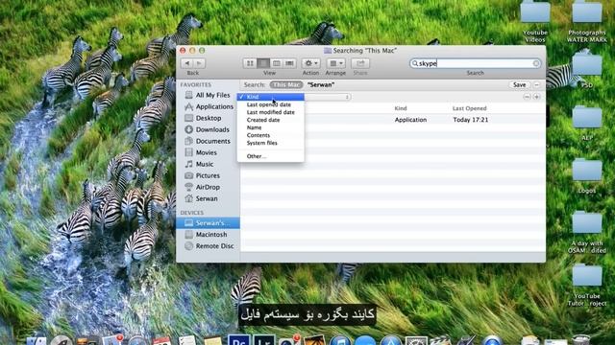This screenshot has height=345, width=615.
Task: Launch Photoshop from the Dock
Action: (x=239, y=340)
